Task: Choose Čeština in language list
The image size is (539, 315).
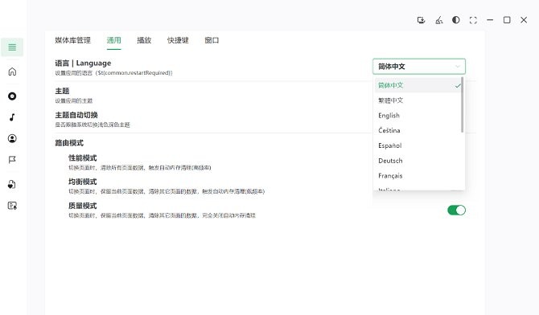Action: [x=418, y=130]
